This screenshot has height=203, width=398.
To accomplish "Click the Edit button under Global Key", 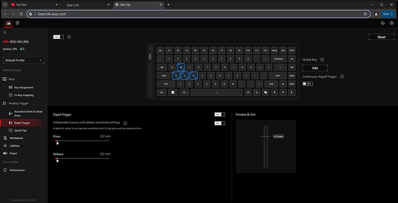I will click(315, 68).
